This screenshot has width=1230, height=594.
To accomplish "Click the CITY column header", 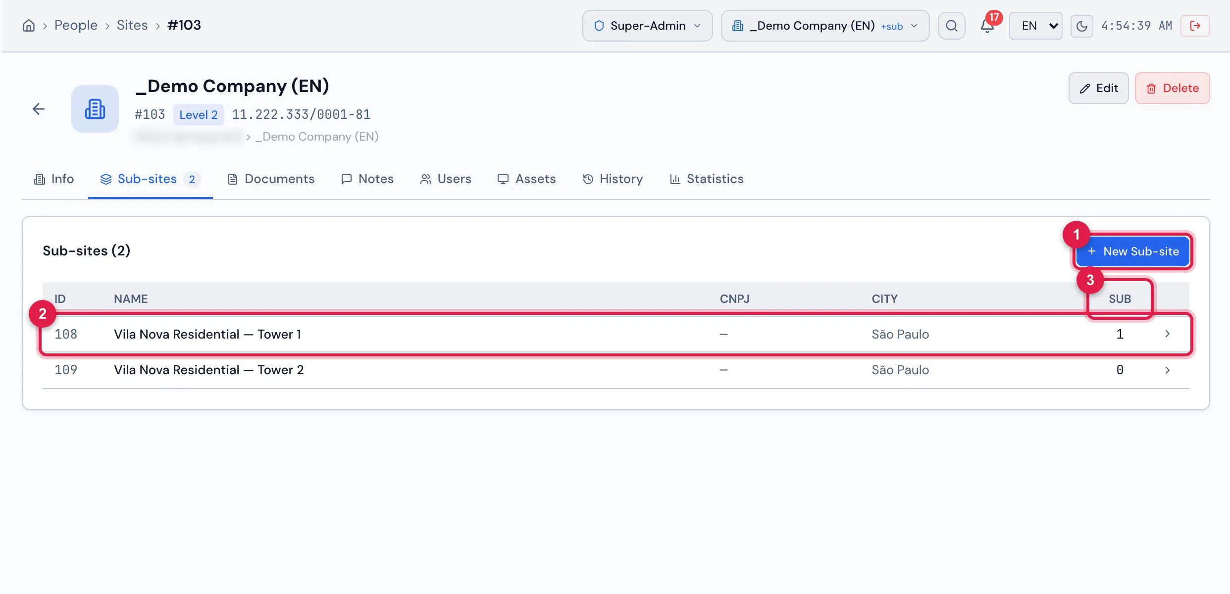I will [884, 299].
